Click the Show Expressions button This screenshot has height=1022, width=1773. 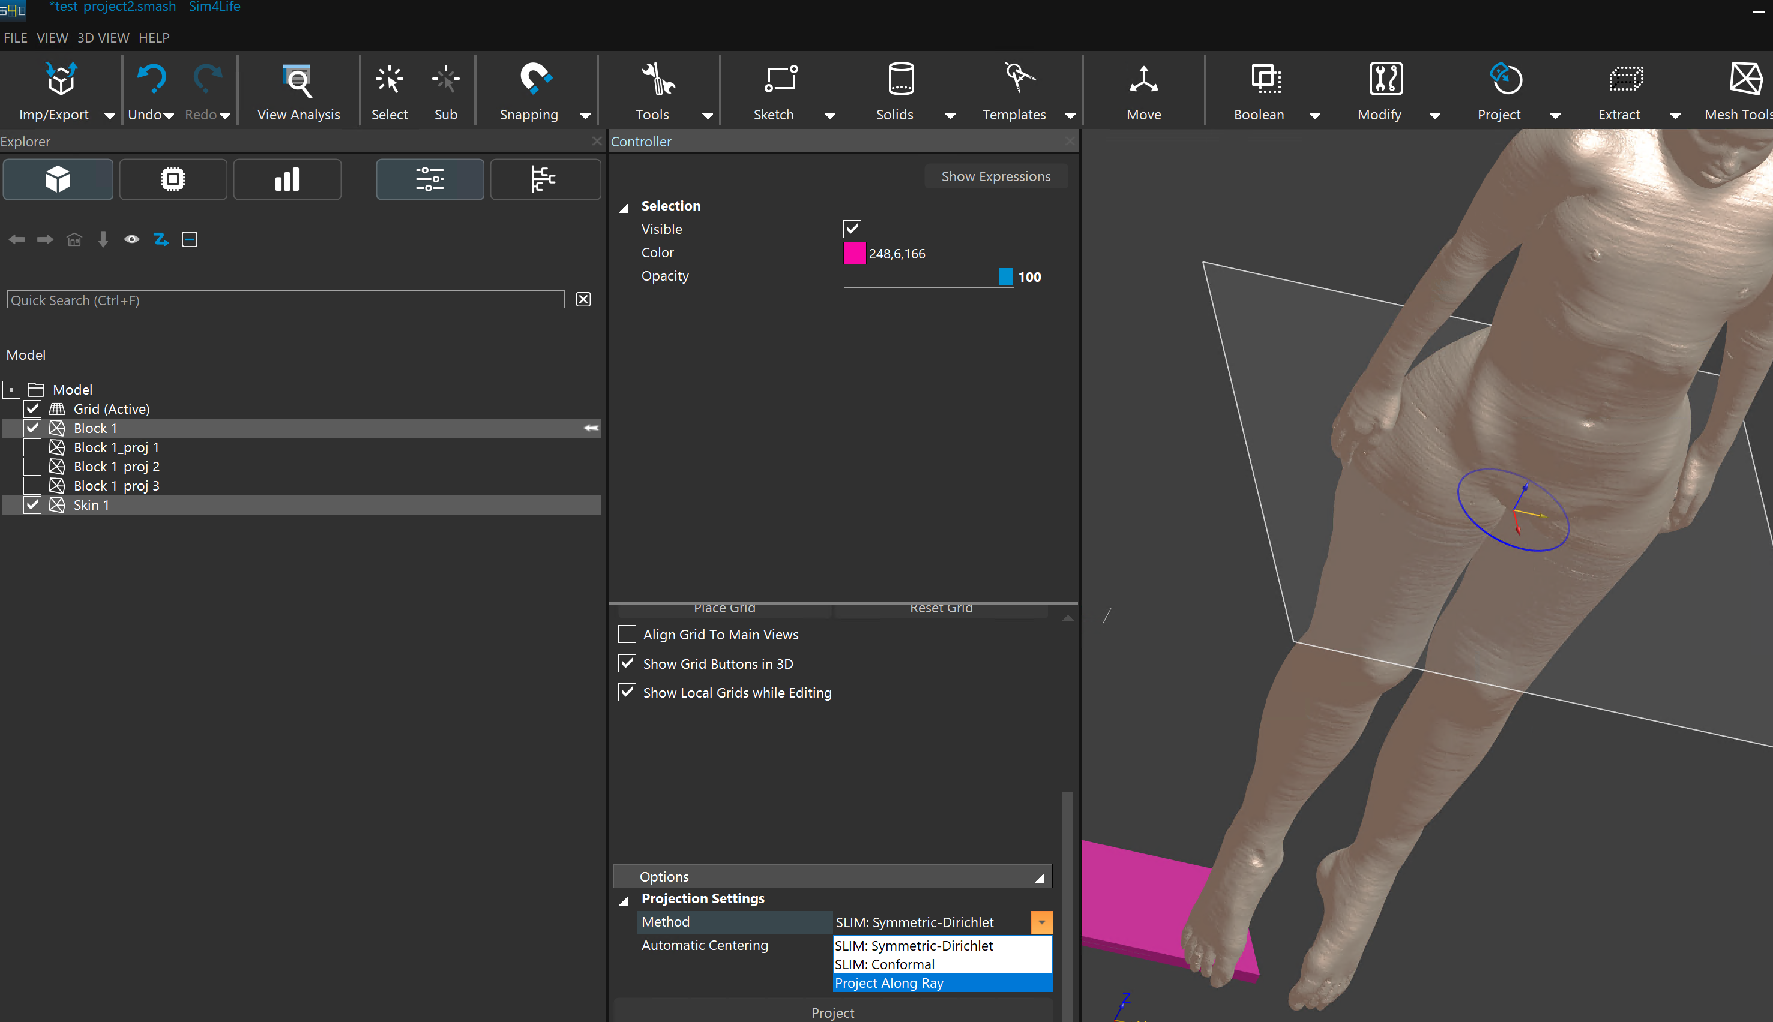point(995,176)
